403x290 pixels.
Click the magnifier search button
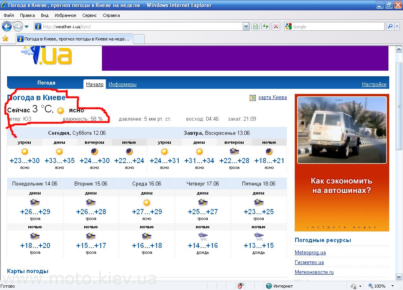tap(390, 27)
